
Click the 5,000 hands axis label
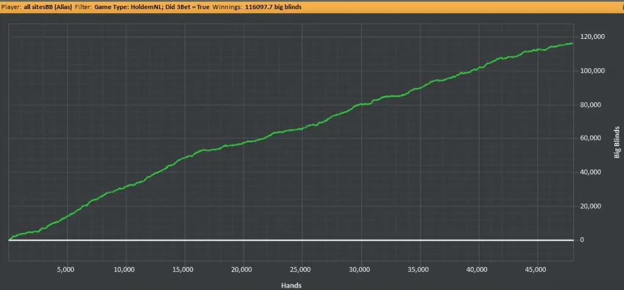[x=67, y=269]
